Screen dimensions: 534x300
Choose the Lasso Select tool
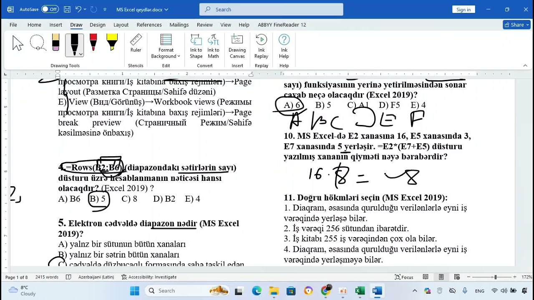(x=37, y=43)
